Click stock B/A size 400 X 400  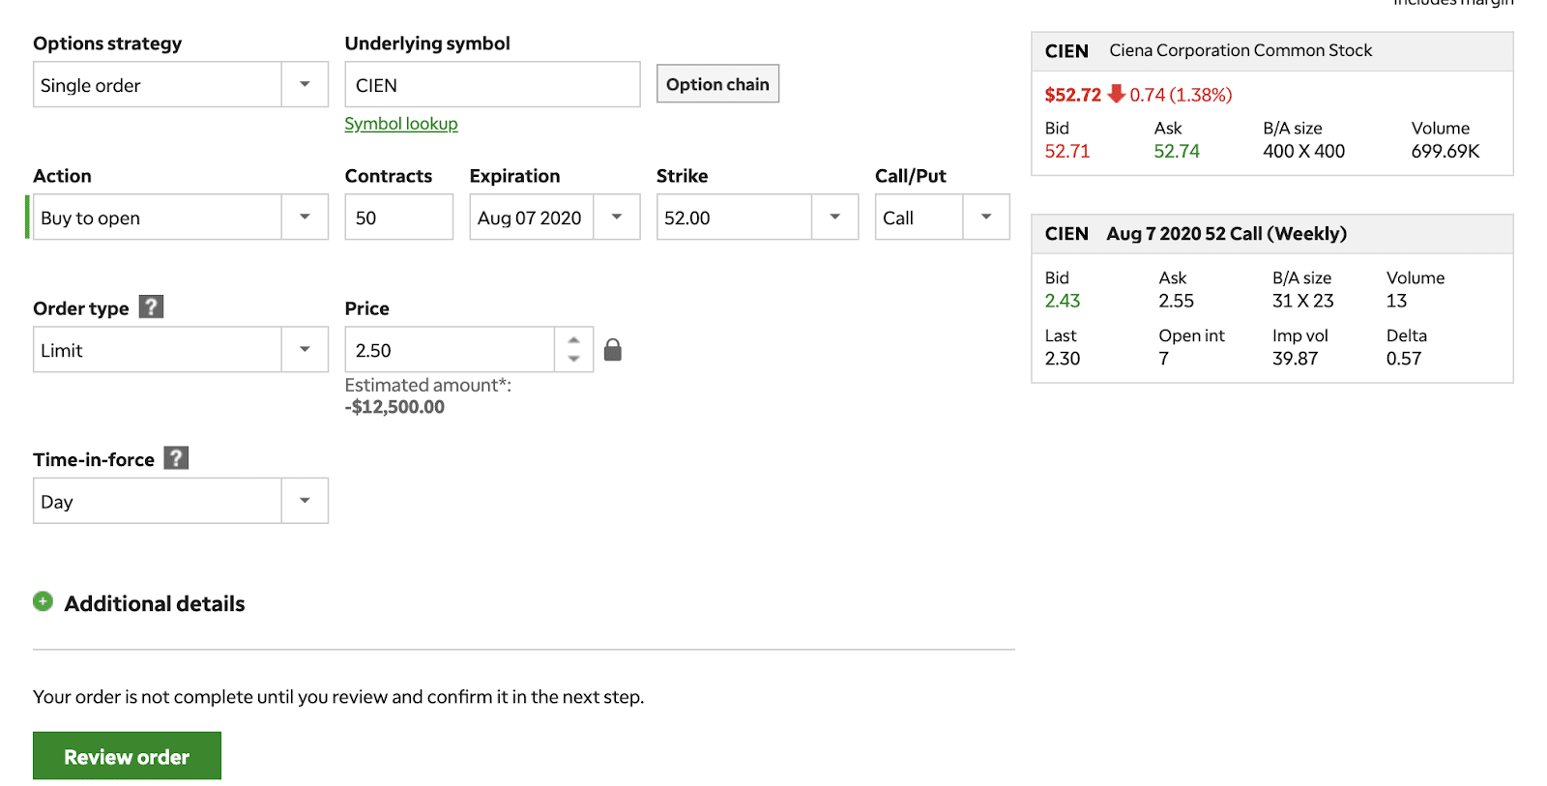(1304, 151)
